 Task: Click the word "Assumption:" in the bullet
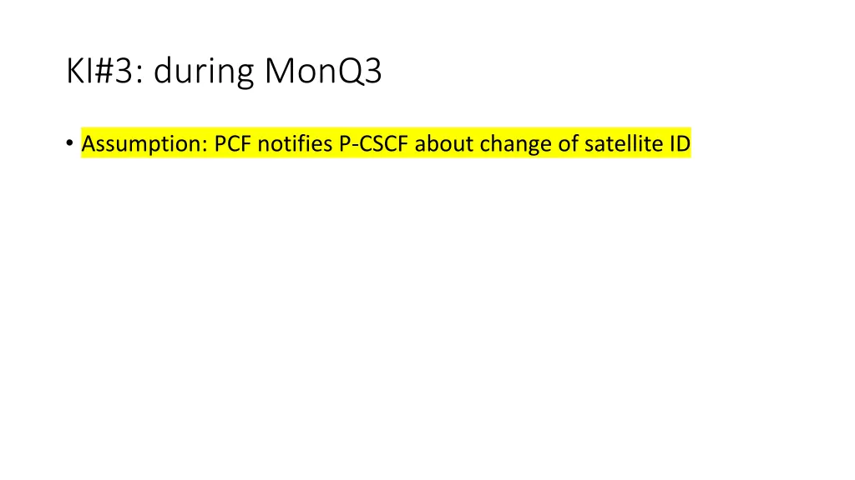click(144, 143)
